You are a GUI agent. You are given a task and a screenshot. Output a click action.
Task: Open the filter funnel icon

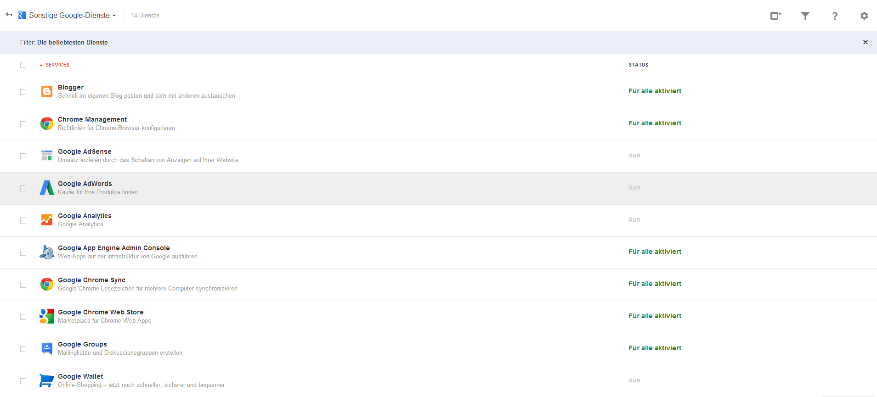coord(805,16)
